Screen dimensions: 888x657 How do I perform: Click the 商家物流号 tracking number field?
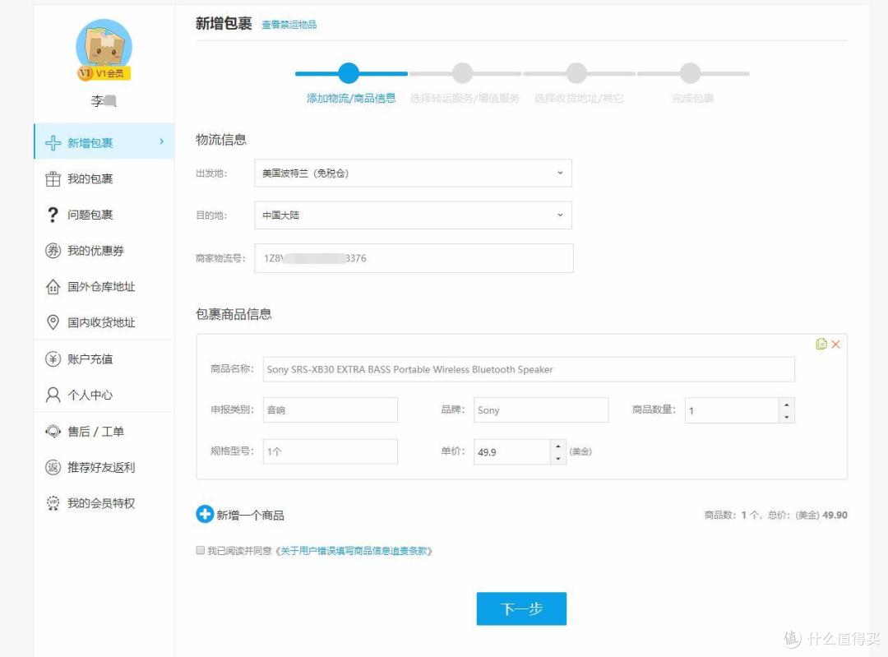point(414,258)
